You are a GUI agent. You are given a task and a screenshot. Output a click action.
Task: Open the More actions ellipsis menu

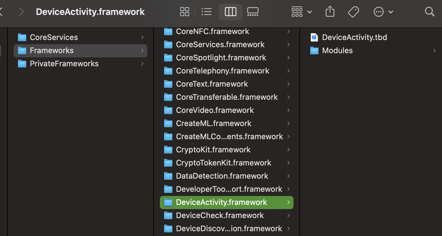click(x=383, y=12)
